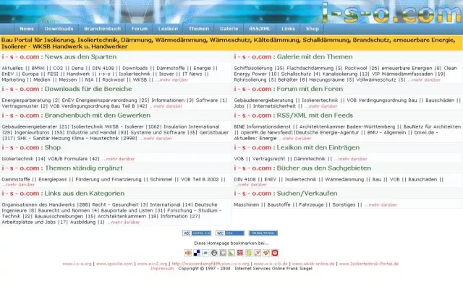
Task: Open the Themen menu item
Action: 199,29
